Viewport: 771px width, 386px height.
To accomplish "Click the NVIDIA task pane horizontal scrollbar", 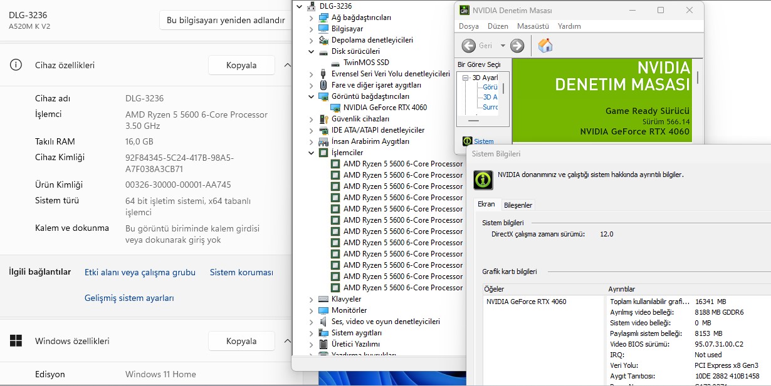I will pos(474,120).
